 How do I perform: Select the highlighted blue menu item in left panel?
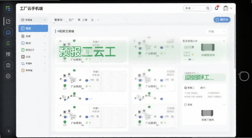click(33, 28)
